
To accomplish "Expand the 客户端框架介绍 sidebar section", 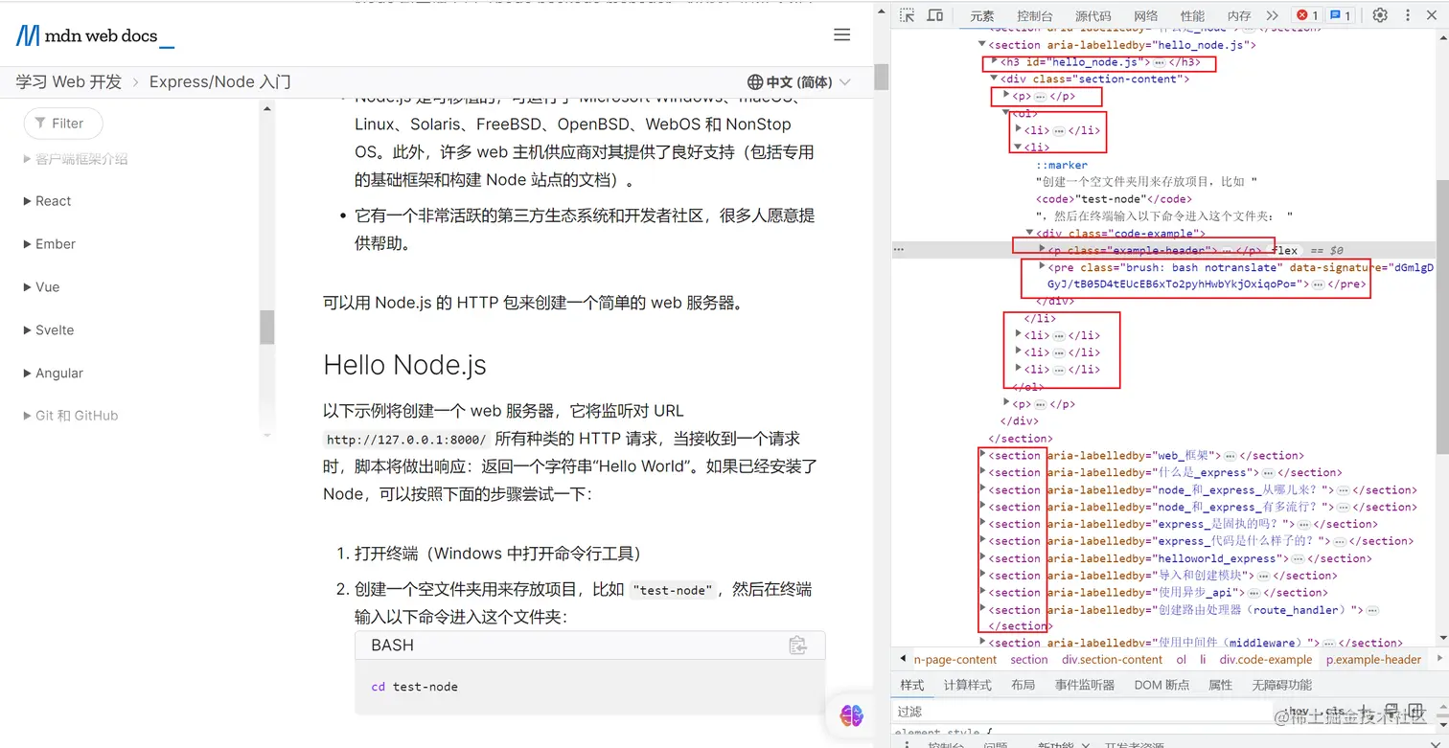I will [x=75, y=159].
